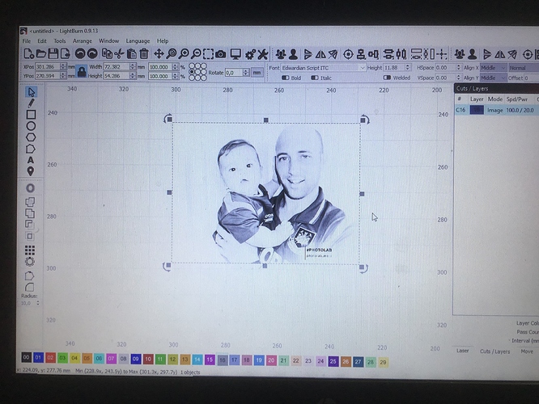
Task: Pick palette color 02 red
Action: [50, 358]
